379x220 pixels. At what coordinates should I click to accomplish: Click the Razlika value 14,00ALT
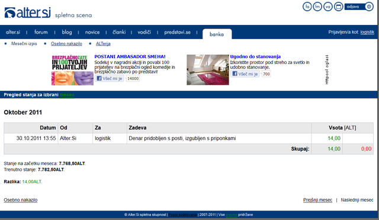tap(32, 182)
